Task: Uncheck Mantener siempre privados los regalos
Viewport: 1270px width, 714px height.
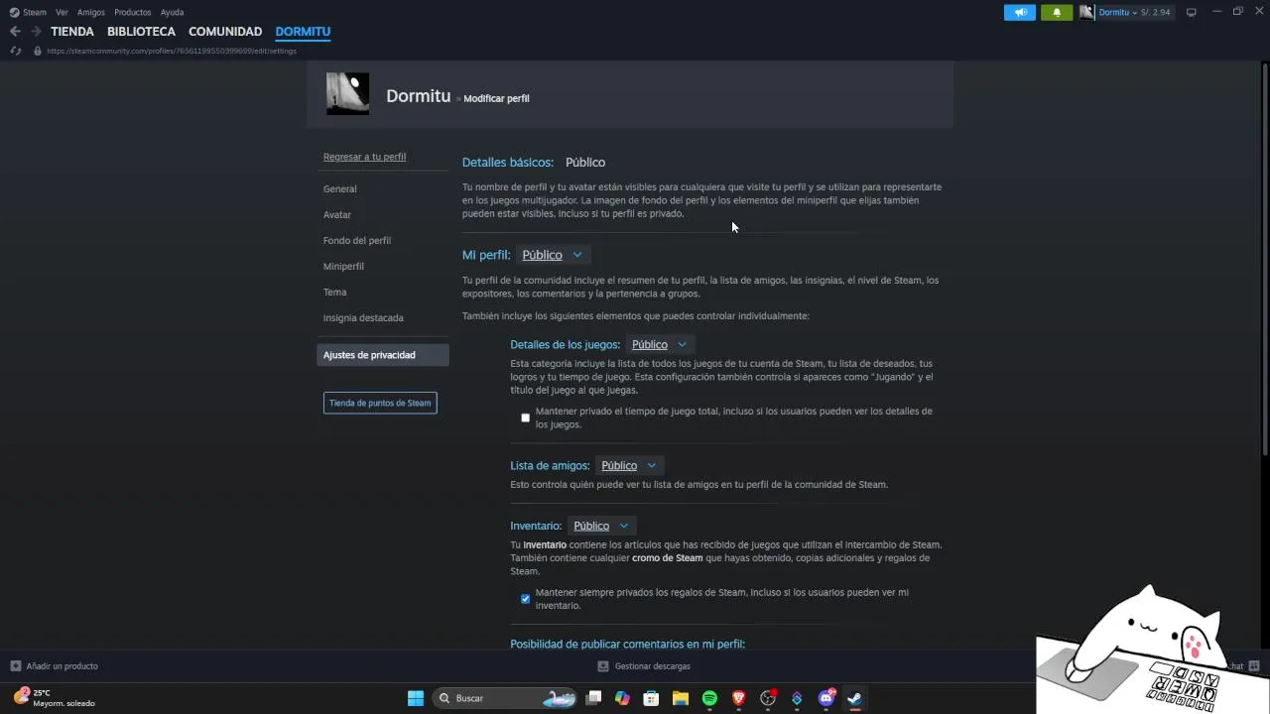Action: (x=526, y=599)
